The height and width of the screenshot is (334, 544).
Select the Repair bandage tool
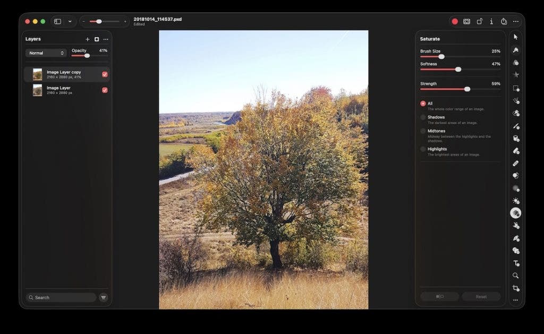pos(515,164)
